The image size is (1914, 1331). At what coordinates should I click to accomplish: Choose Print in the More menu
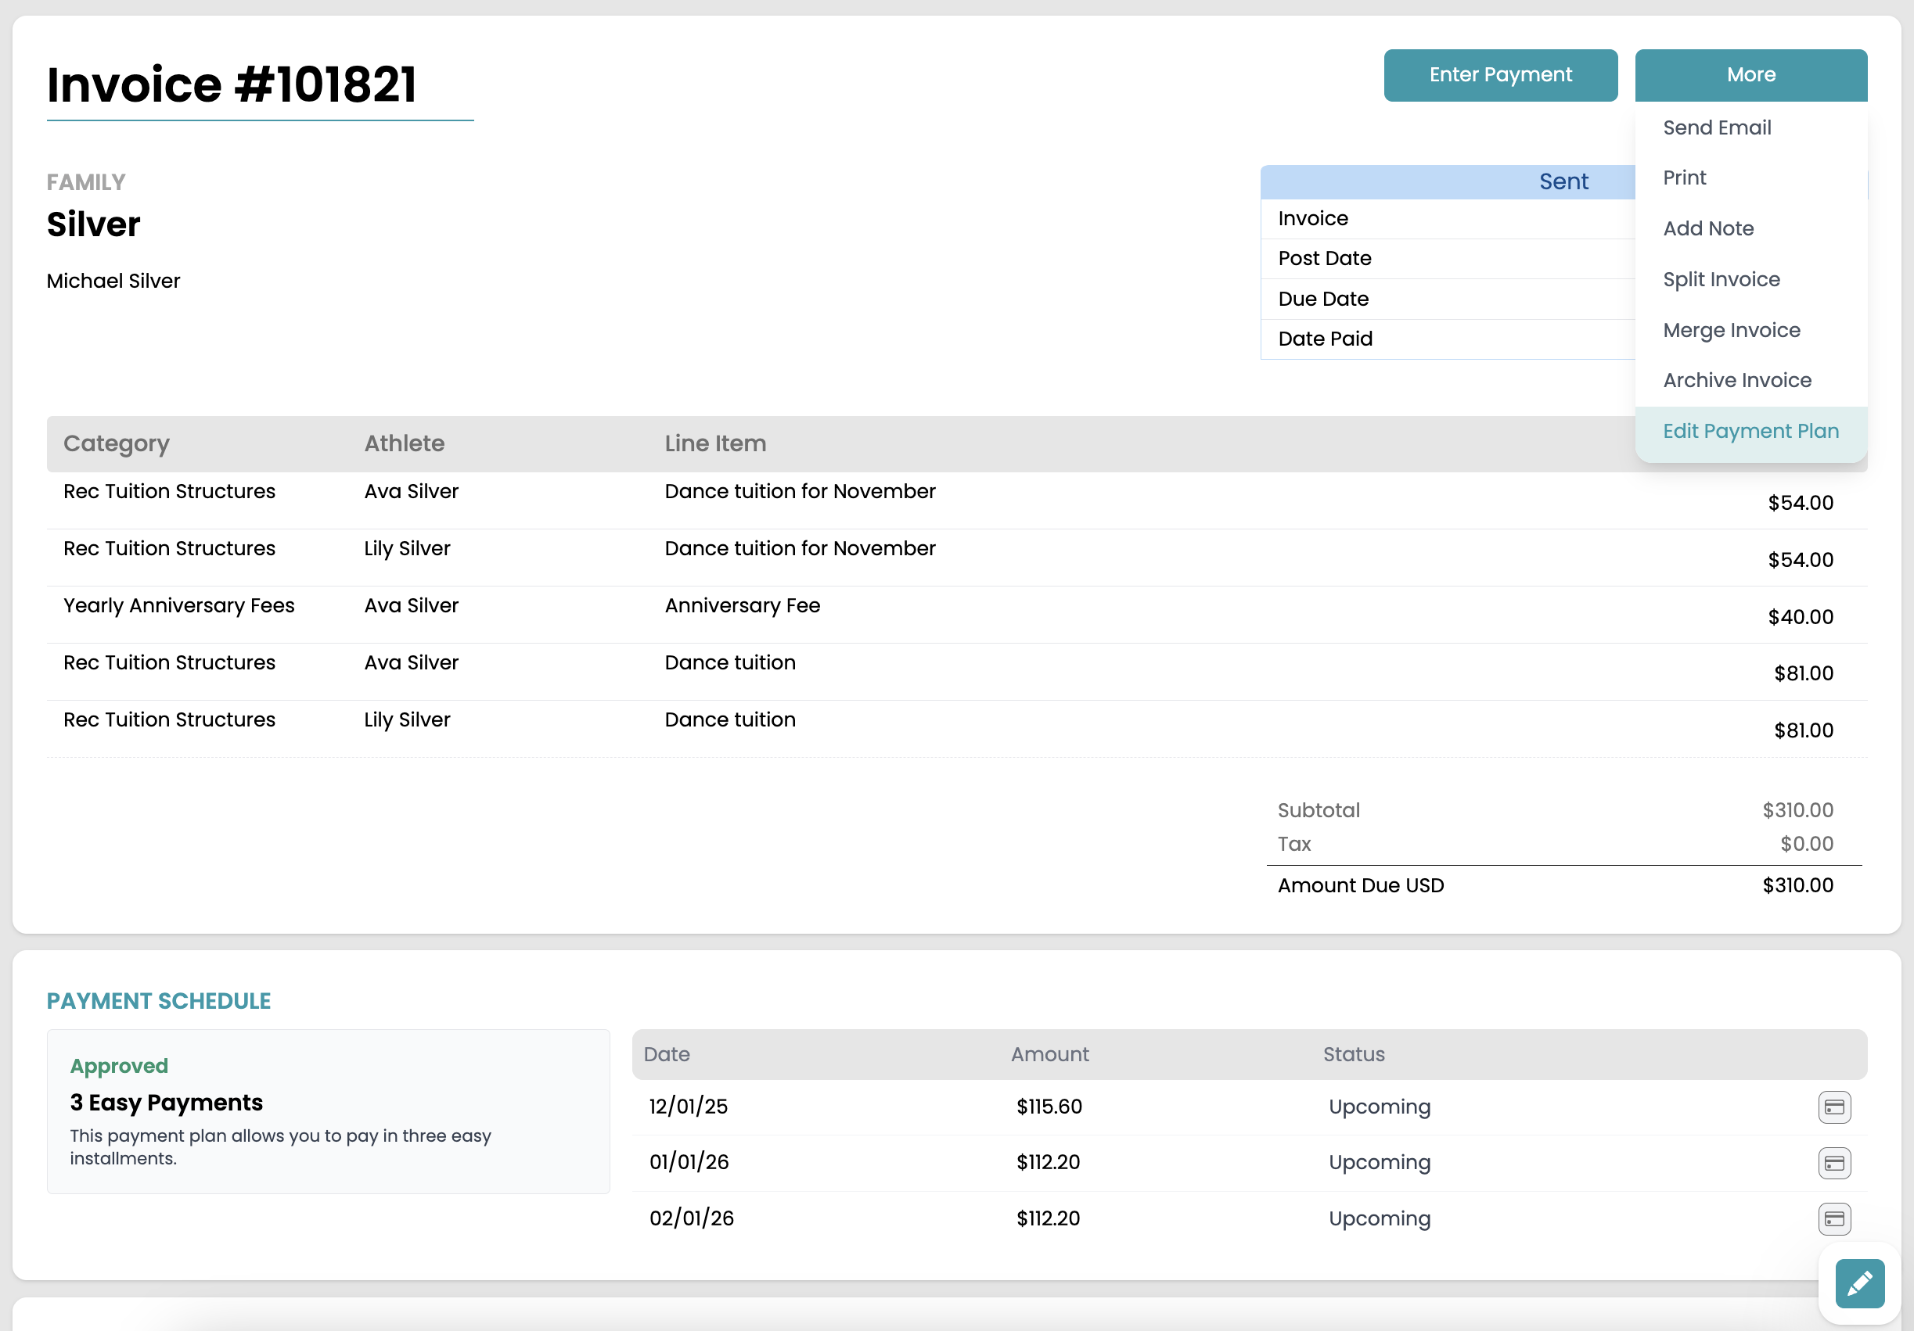[1684, 178]
